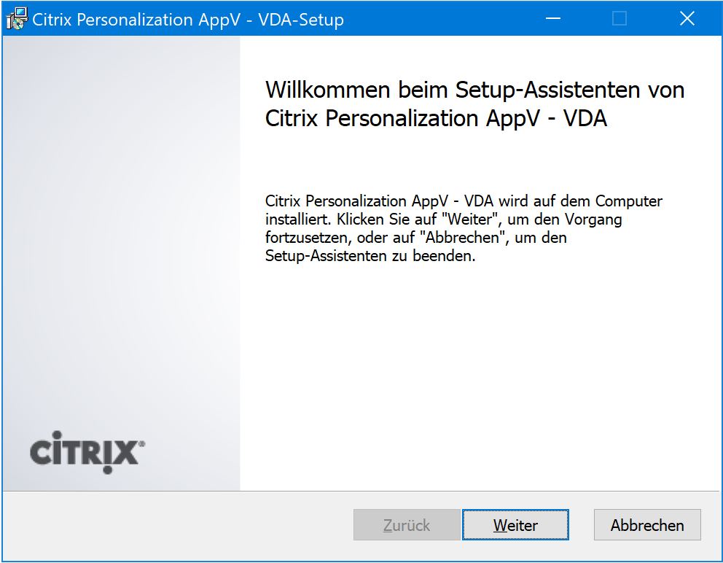Click the disabled Zurück button
Image resolution: width=723 pixels, height=563 pixels.
407,525
